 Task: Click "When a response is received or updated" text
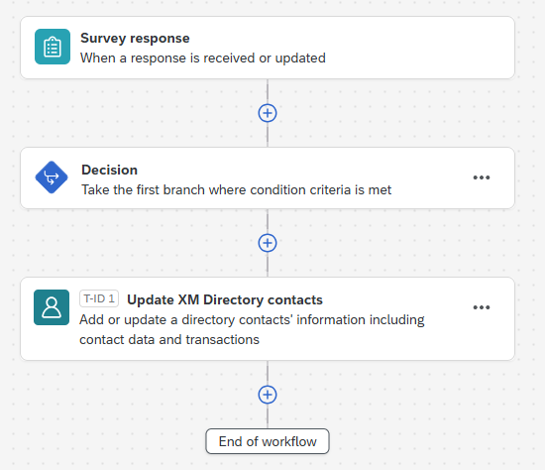pos(203,59)
